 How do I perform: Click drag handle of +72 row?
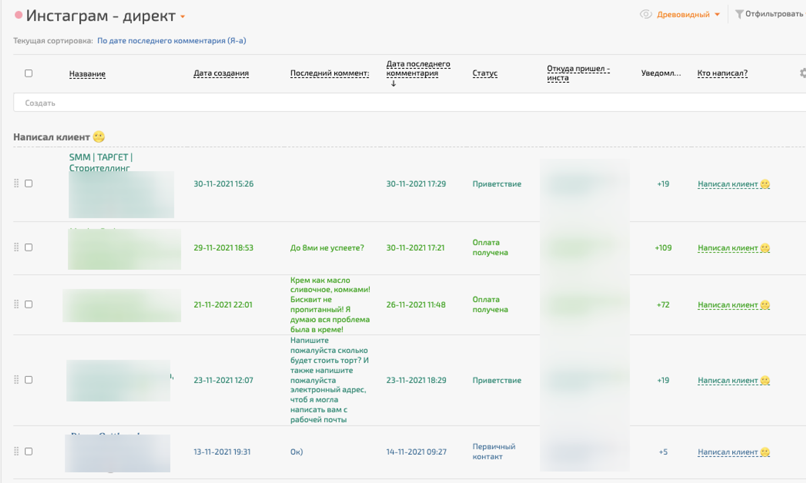(x=17, y=304)
